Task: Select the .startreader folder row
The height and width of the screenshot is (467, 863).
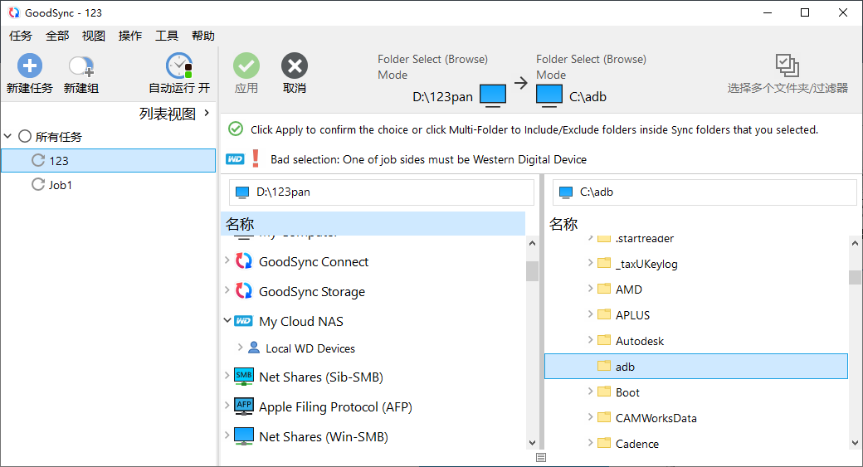Action: (x=696, y=239)
